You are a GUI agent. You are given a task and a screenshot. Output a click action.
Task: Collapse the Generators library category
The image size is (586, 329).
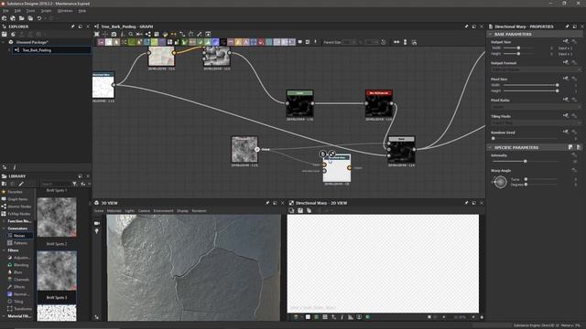pyautogui.click(x=4, y=228)
